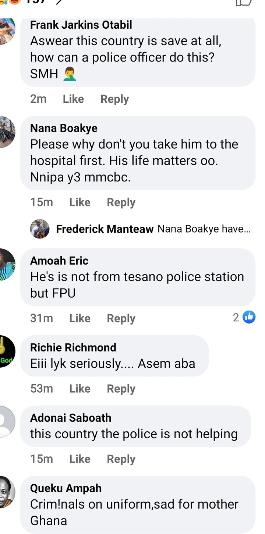The height and width of the screenshot is (534, 265).
Task: Like Frank Jarkins Otabil's comment
Action: (x=73, y=99)
